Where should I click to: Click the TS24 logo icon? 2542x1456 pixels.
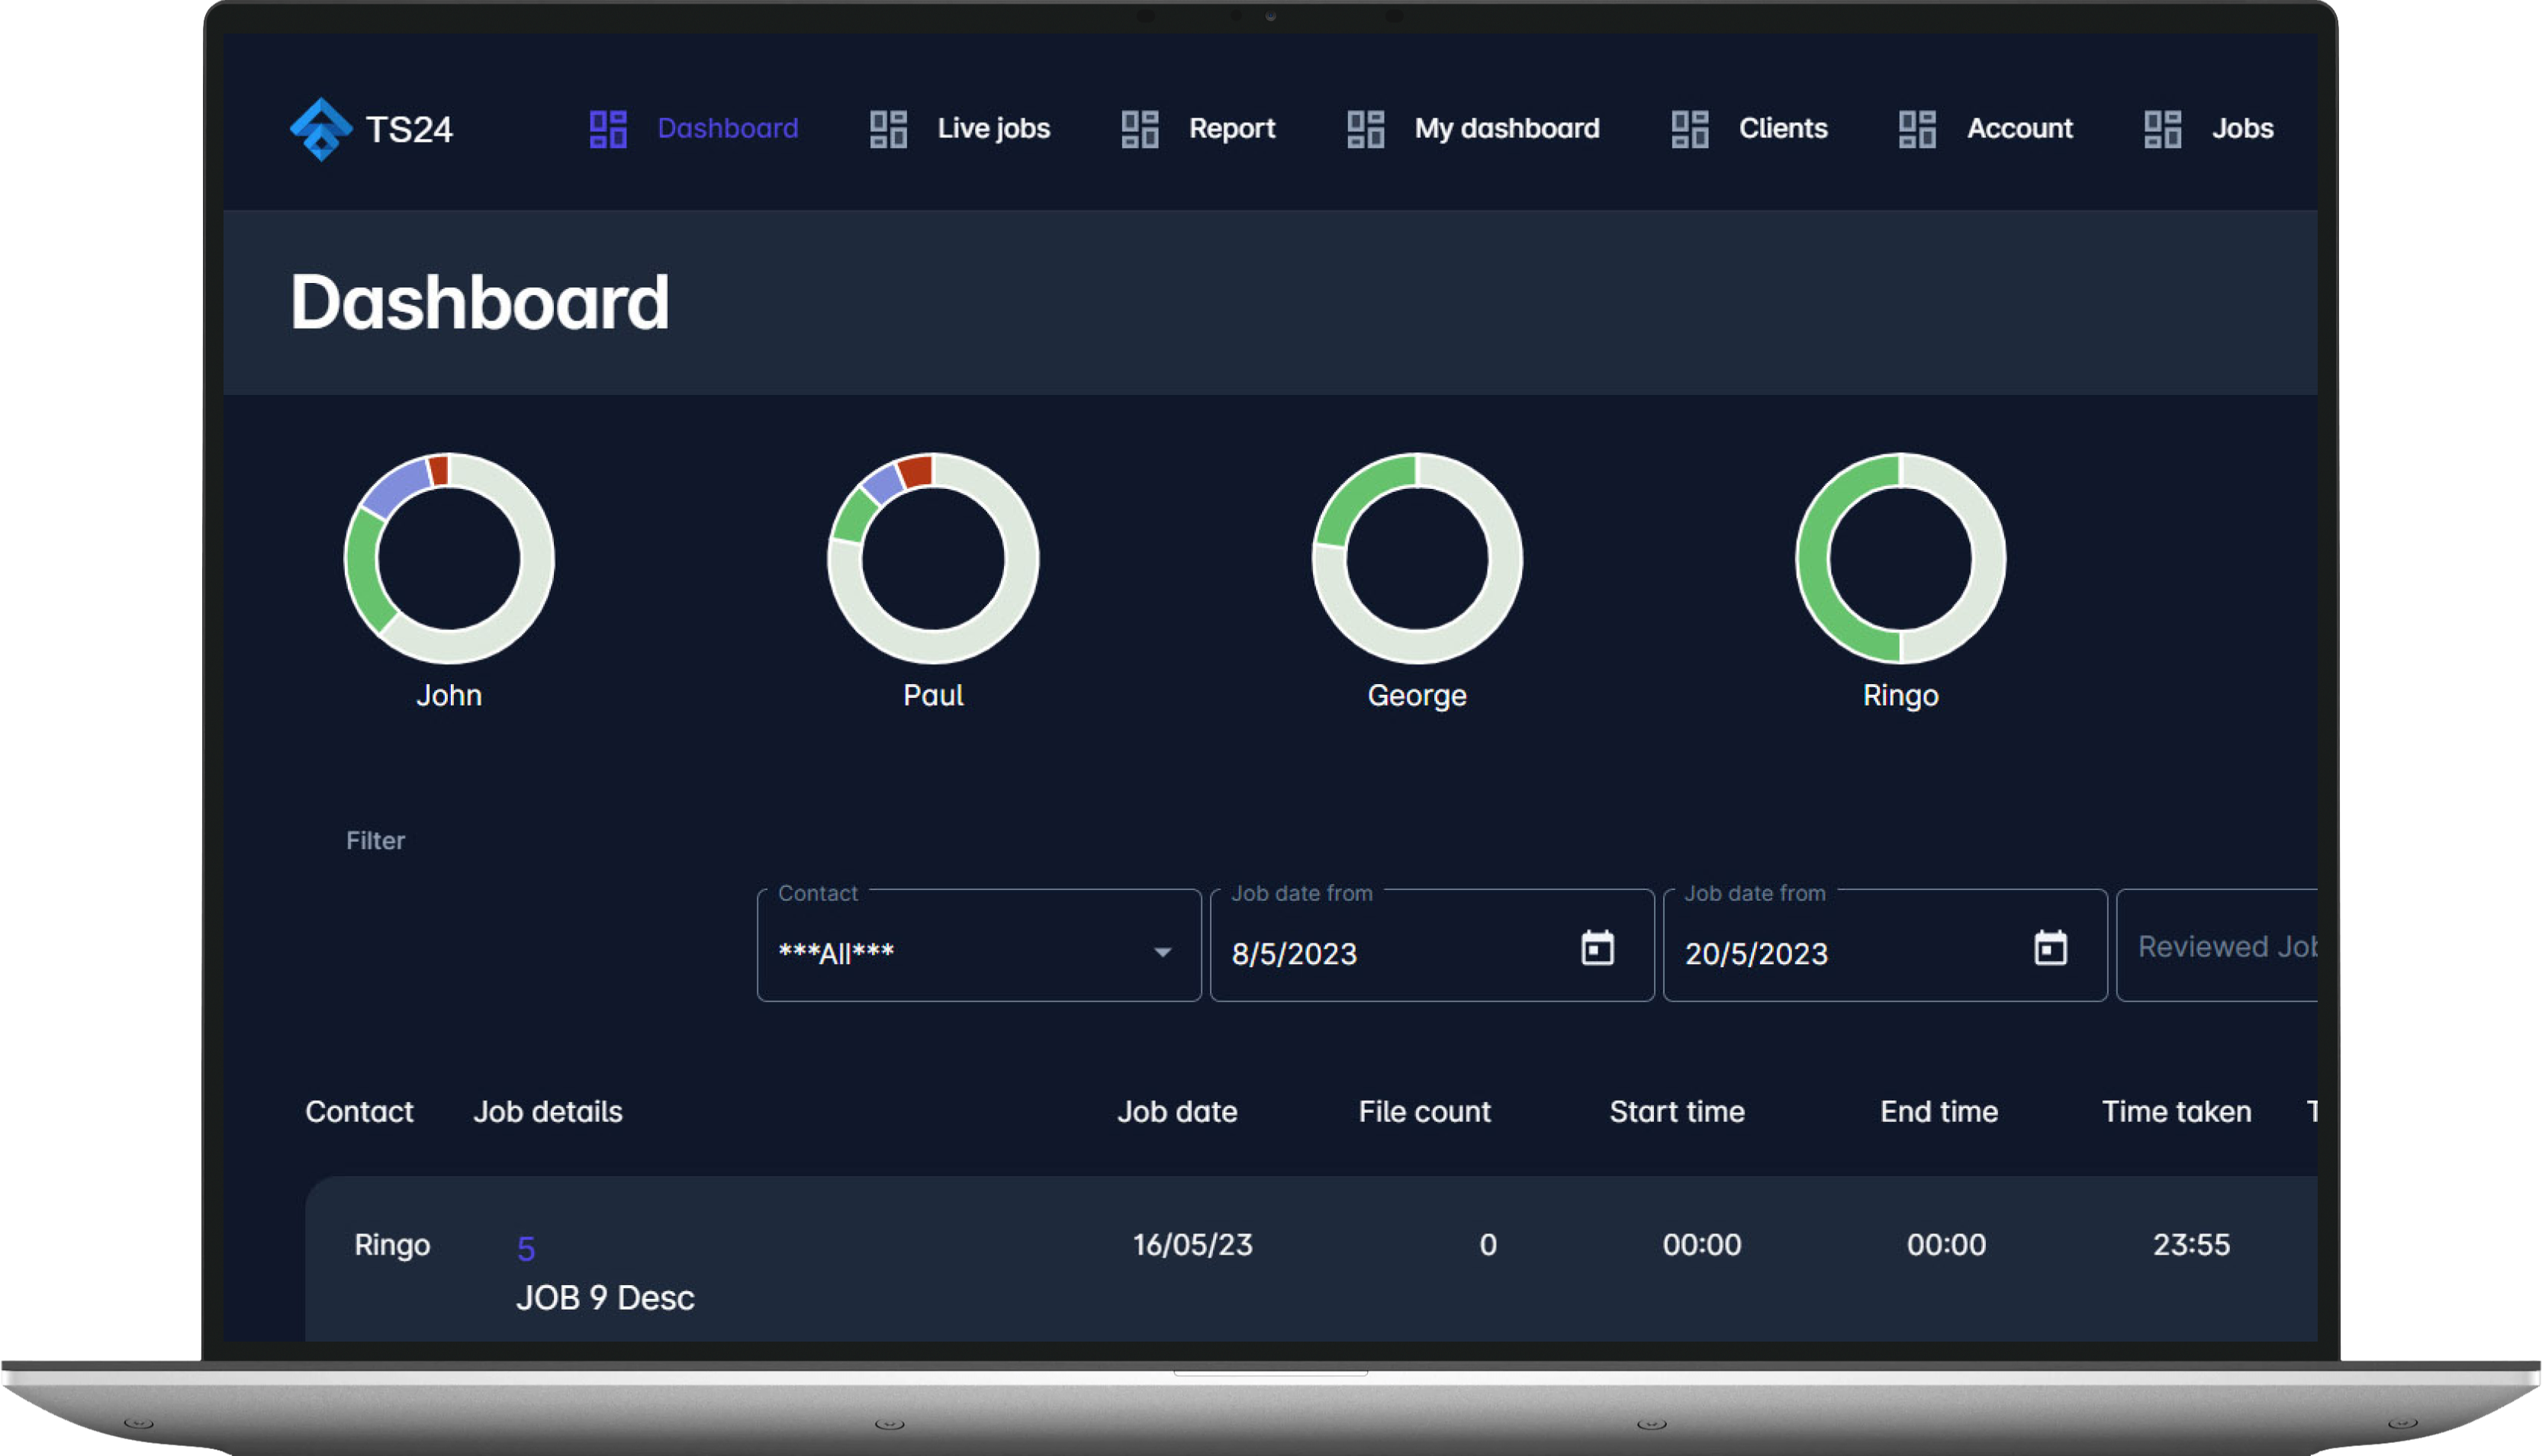coord(320,129)
